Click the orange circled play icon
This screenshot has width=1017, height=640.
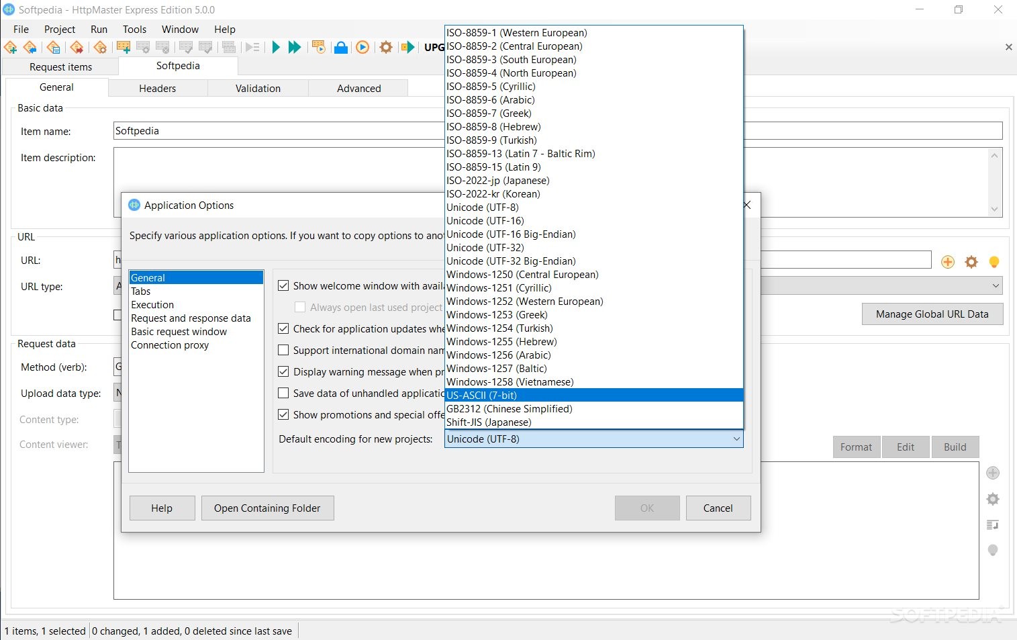pos(362,47)
